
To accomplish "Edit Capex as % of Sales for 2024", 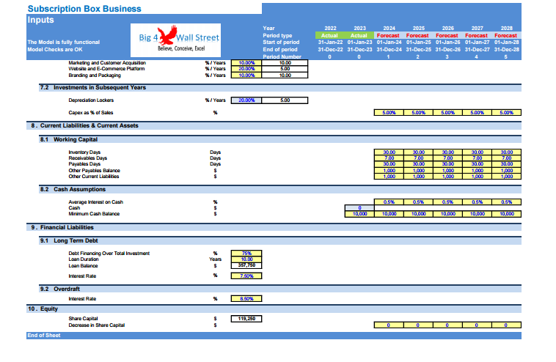I will coord(389,113).
